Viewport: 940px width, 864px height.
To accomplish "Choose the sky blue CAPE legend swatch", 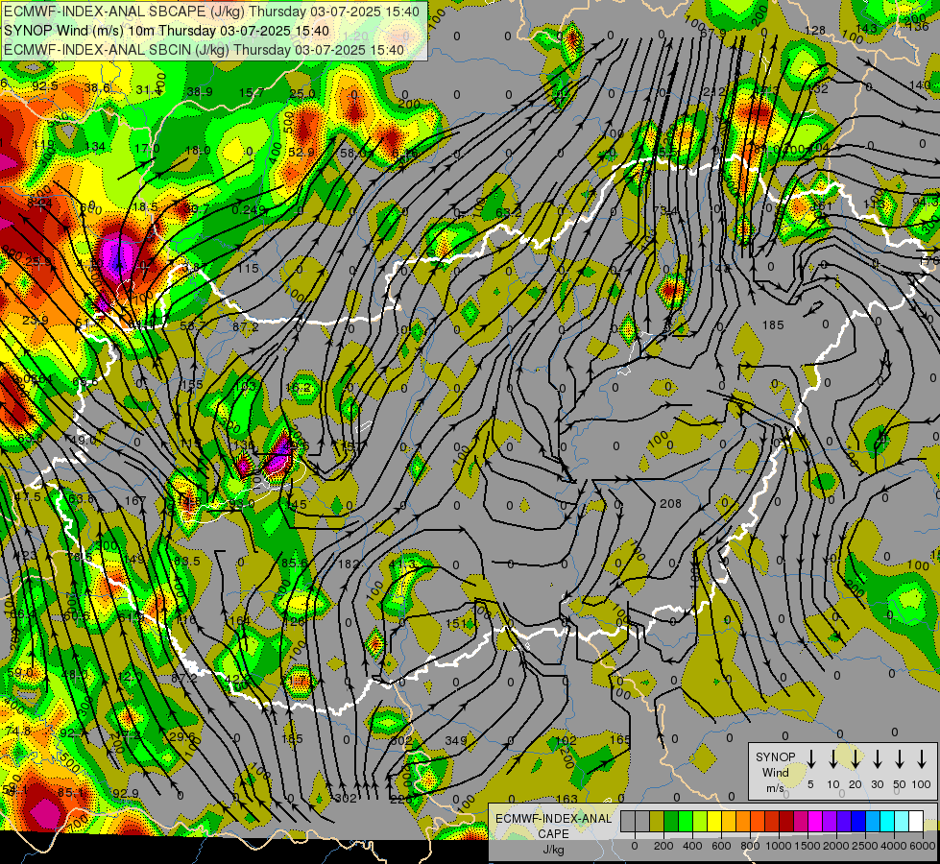I will click(x=872, y=821).
